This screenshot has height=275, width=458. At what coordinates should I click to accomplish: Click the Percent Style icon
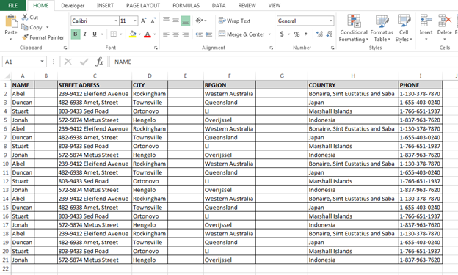(297, 34)
